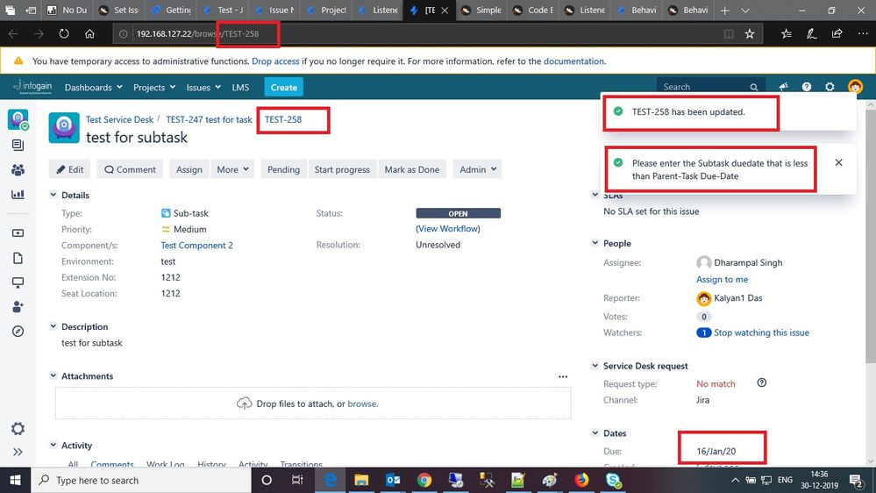Click the Pending transition button
The height and width of the screenshot is (493, 876).
tap(283, 169)
